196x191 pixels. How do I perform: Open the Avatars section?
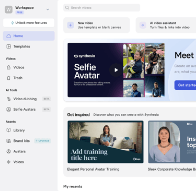pos(29,151)
